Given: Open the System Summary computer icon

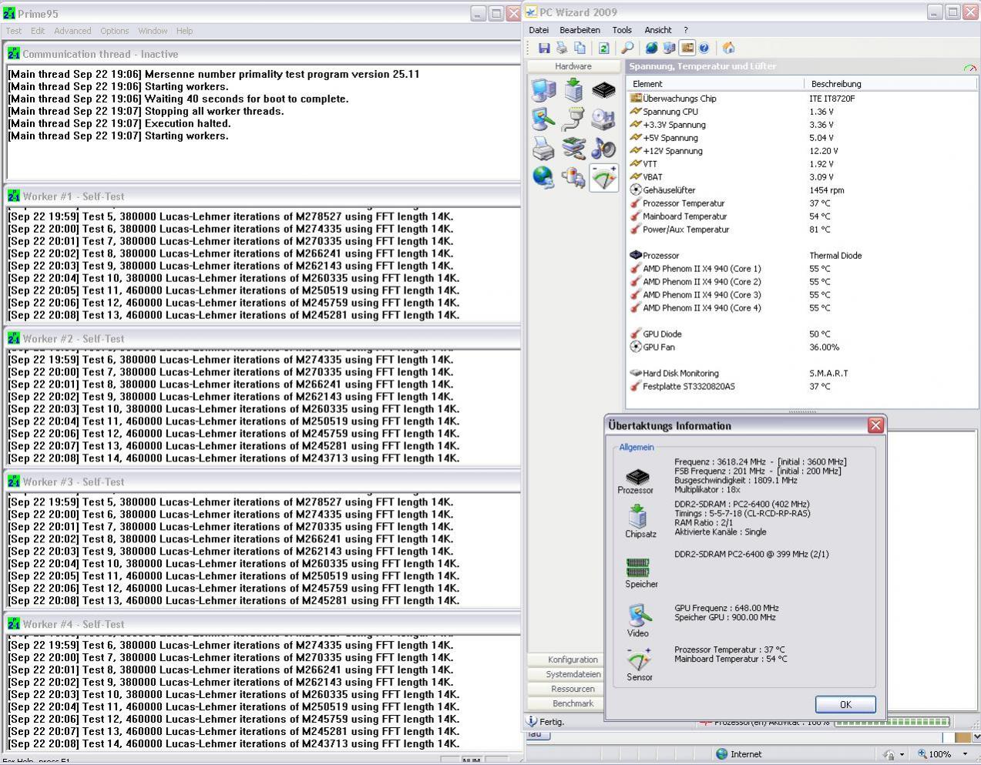Looking at the screenshot, I should 543,90.
